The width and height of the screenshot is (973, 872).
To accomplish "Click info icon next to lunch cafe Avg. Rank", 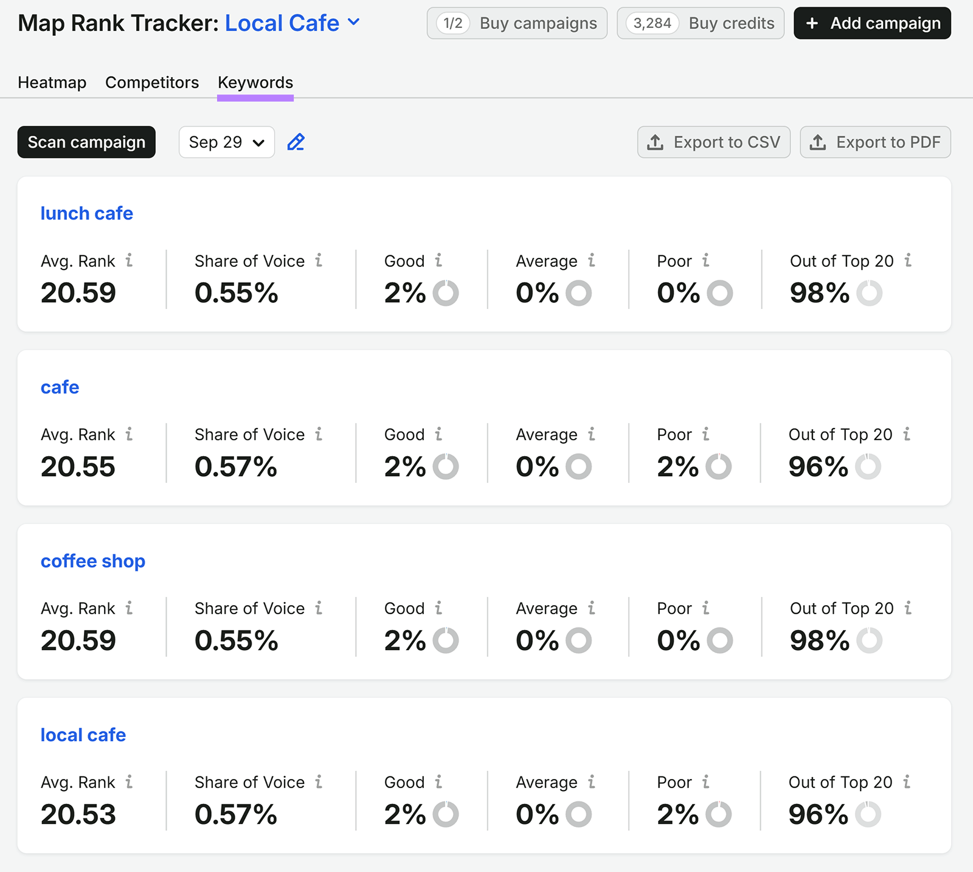I will 129,260.
